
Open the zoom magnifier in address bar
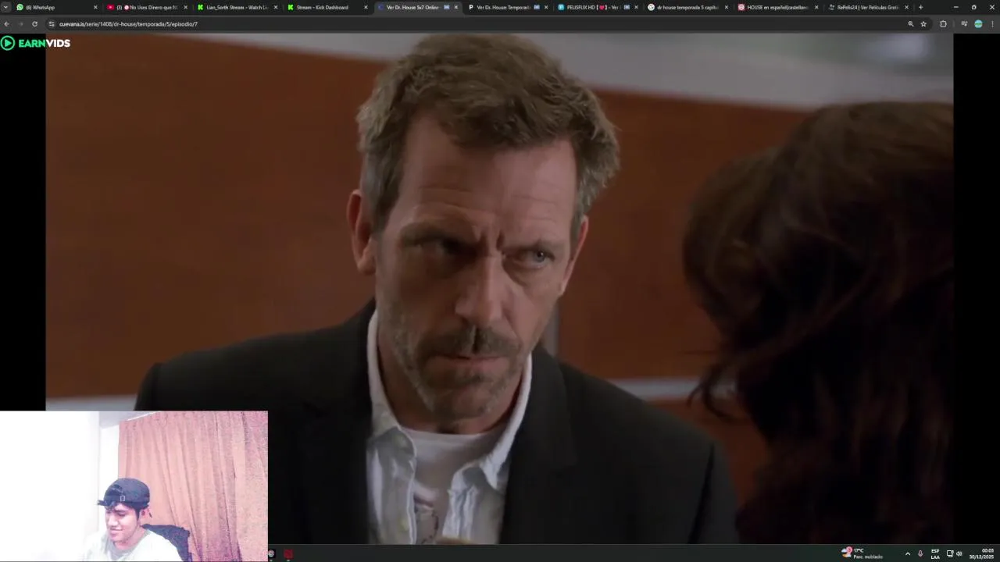pyautogui.click(x=910, y=24)
